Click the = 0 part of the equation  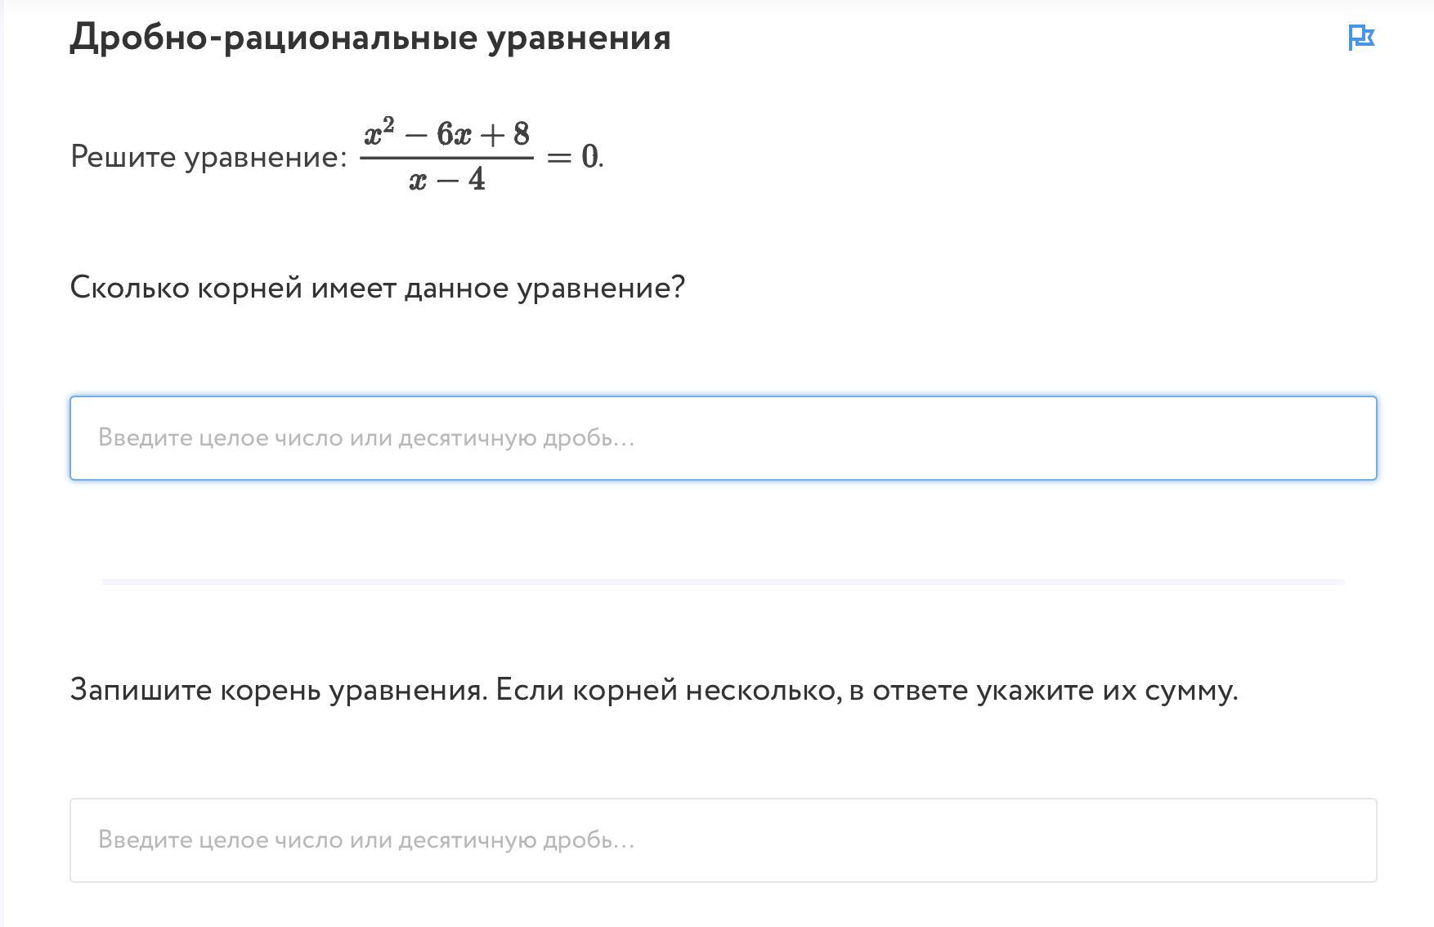tap(574, 156)
